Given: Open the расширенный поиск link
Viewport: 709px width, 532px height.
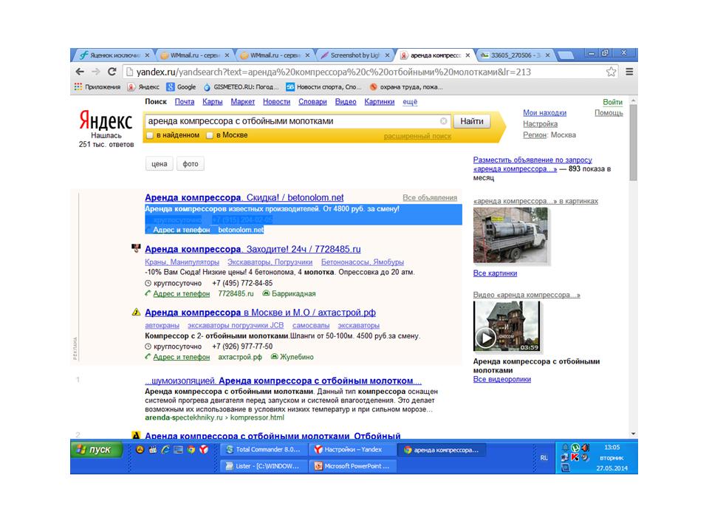Looking at the screenshot, I should click(x=417, y=136).
